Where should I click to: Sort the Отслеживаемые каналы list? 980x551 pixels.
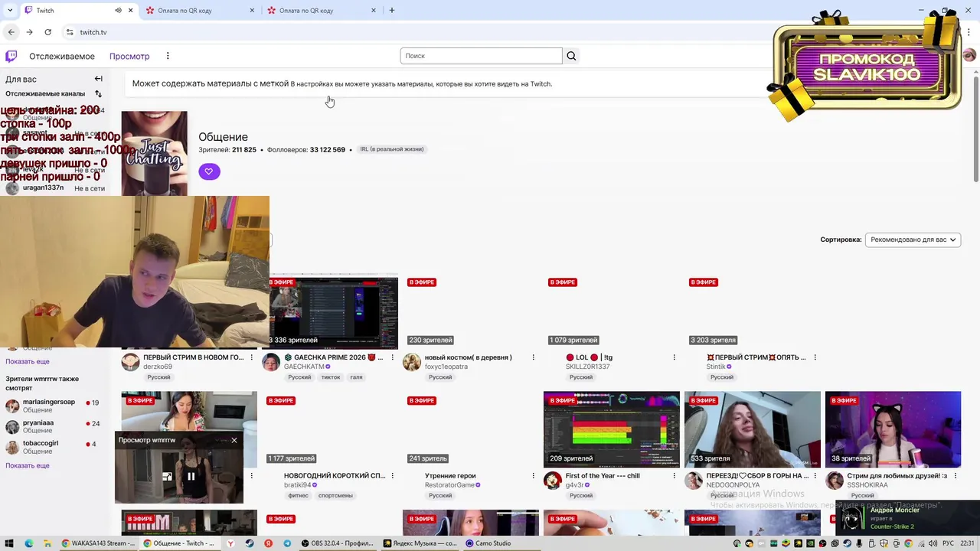(x=98, y=93)
